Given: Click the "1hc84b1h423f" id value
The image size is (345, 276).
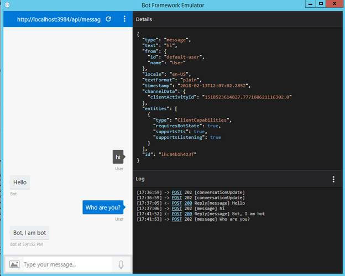Looking at the screenshot, I should (x=177, y=154).
